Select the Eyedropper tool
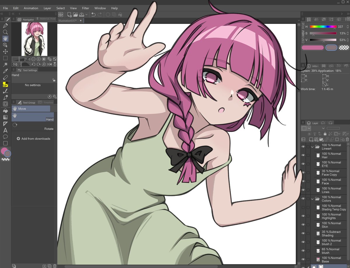The width and height of the screenshot is (350, 268). coord(5,71)
